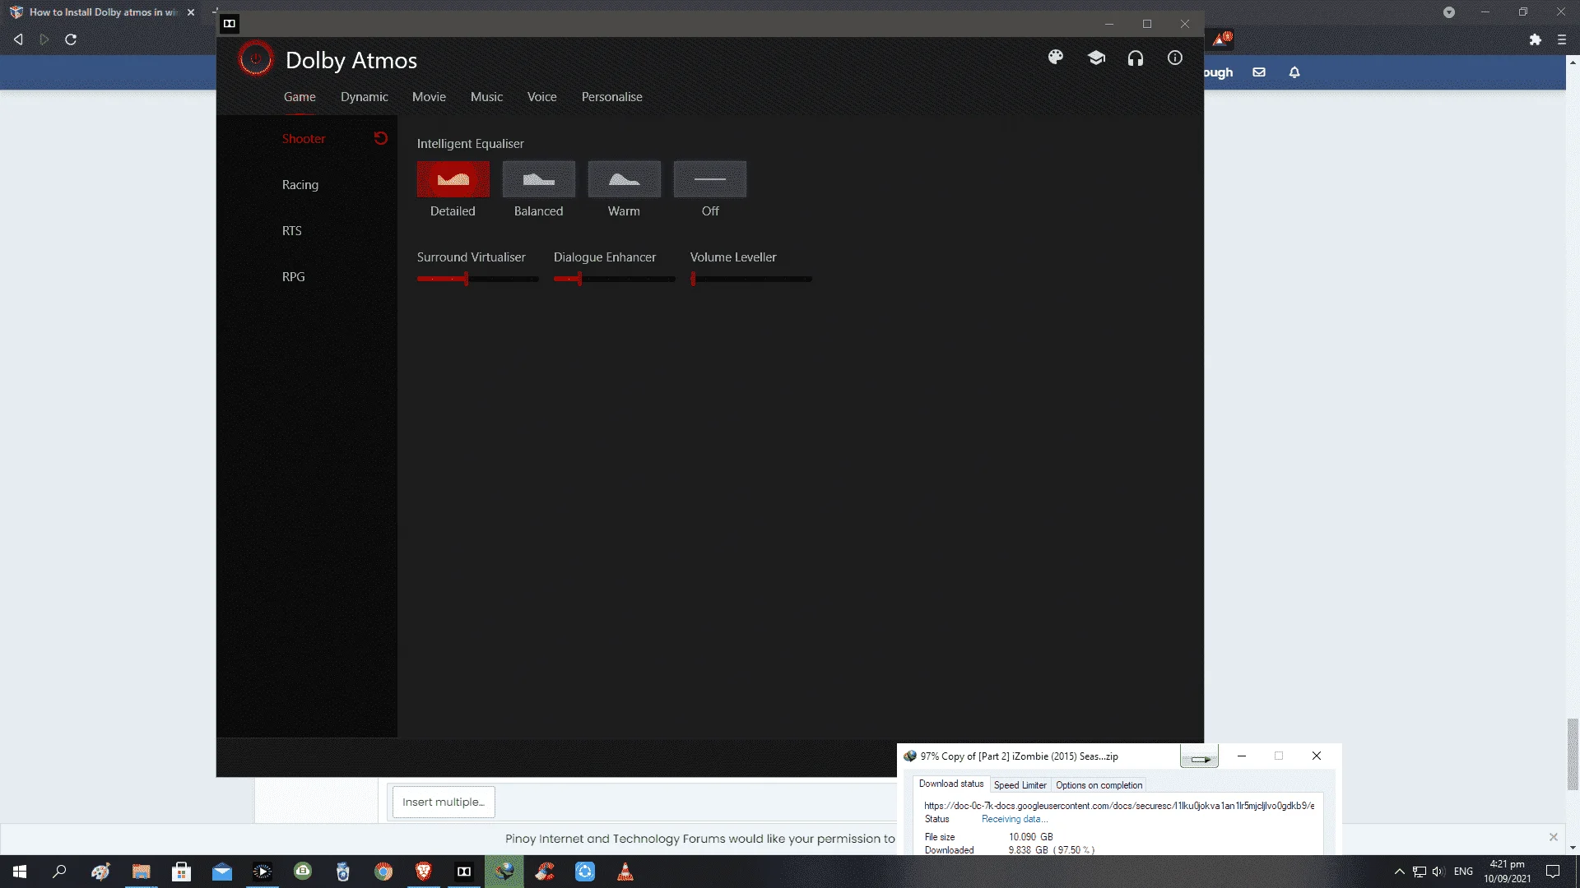1580x888 pixels.
Task: Open VLC media player from the taskbar
Action: (625, 872)
